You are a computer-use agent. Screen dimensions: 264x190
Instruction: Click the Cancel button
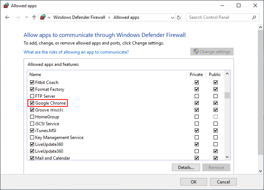[223, 182]
